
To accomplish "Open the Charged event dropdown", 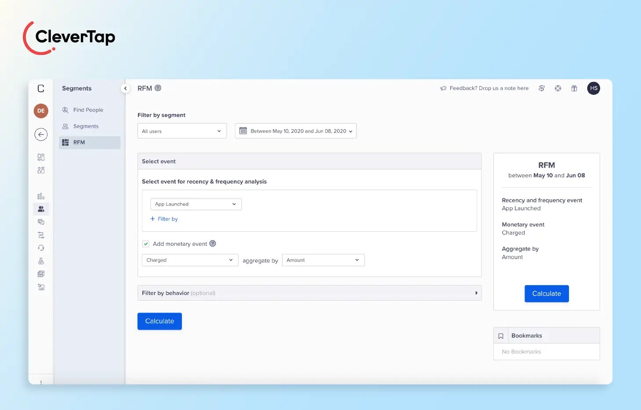I will pyautogui.click(x=189, y=260).
